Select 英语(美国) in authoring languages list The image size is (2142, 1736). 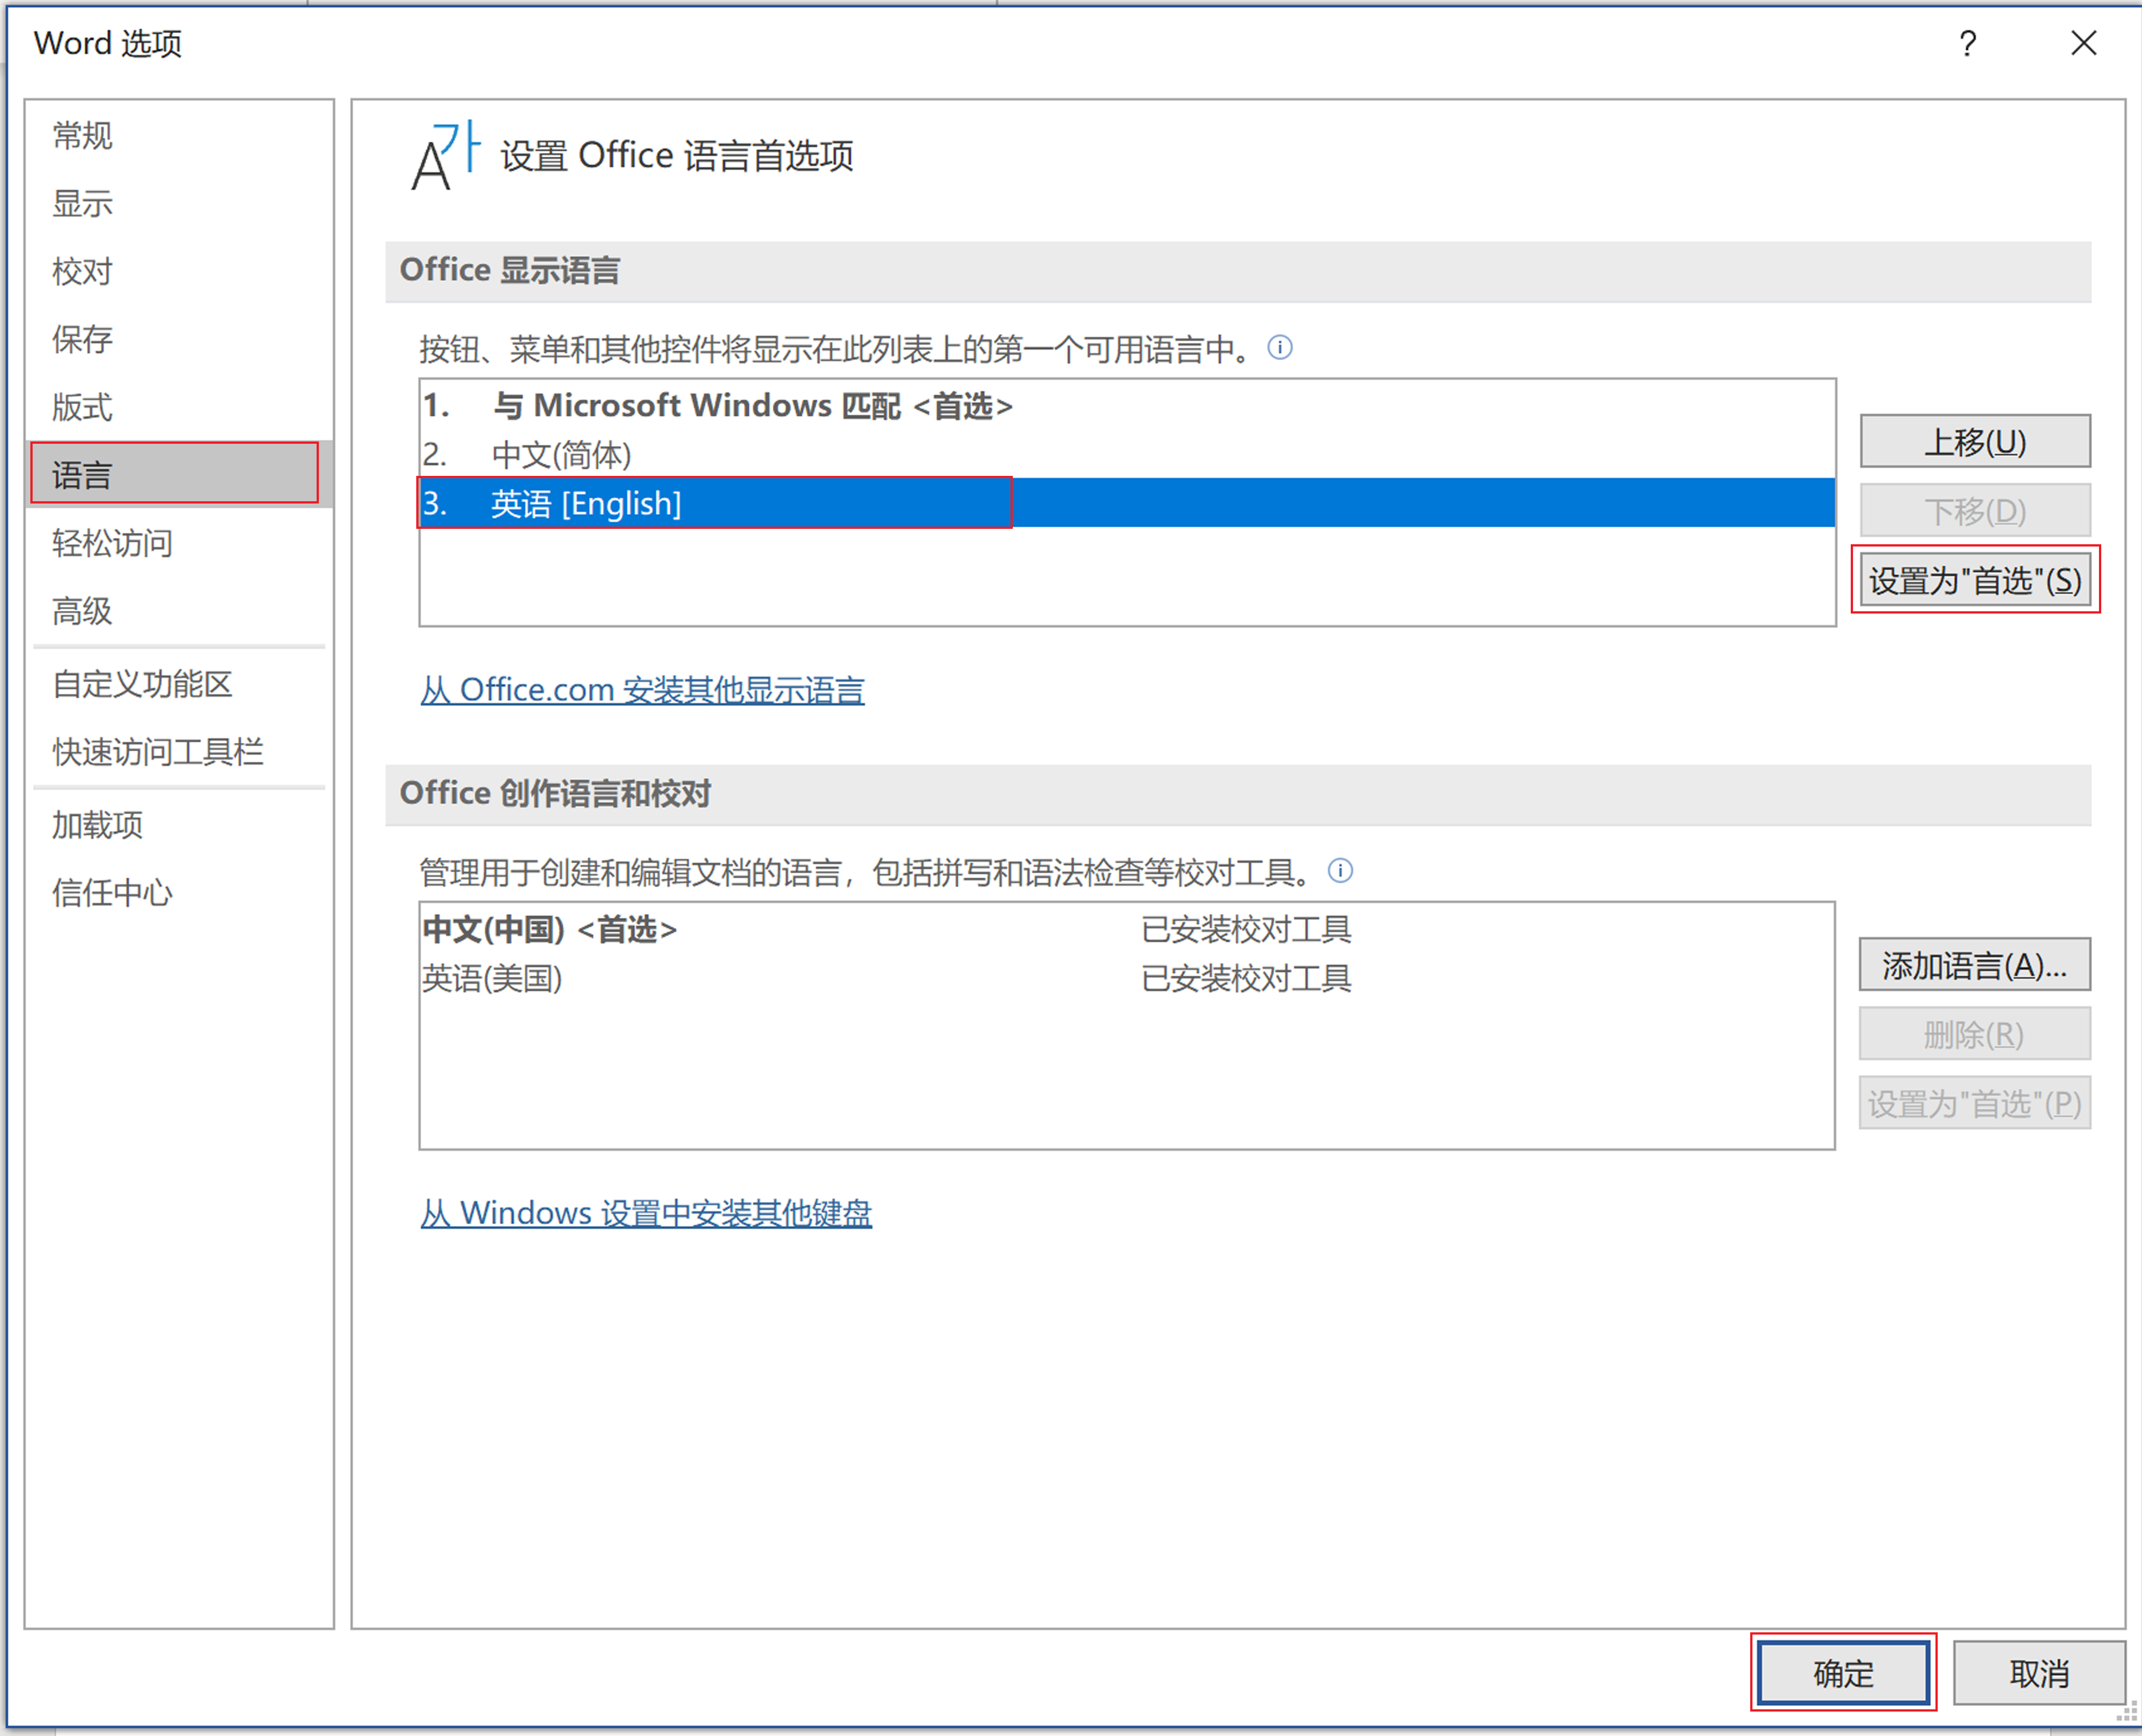coord(492,978)
